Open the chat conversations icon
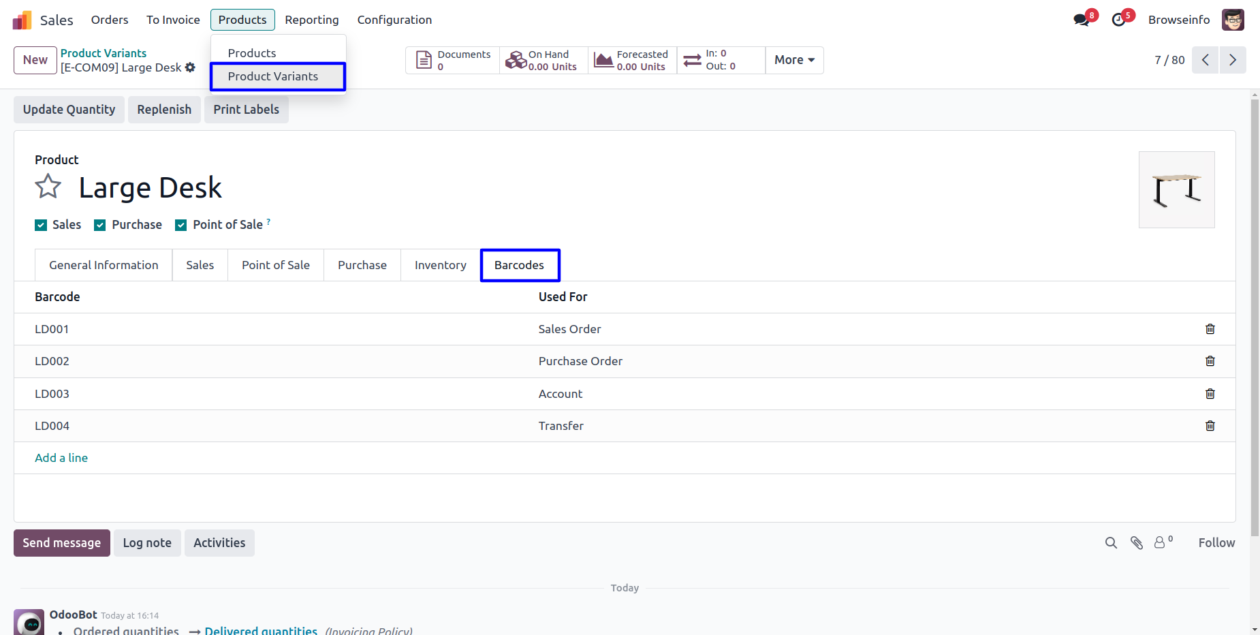The height and width of the screenshot is (635, 1260). tap(1082, 20)
